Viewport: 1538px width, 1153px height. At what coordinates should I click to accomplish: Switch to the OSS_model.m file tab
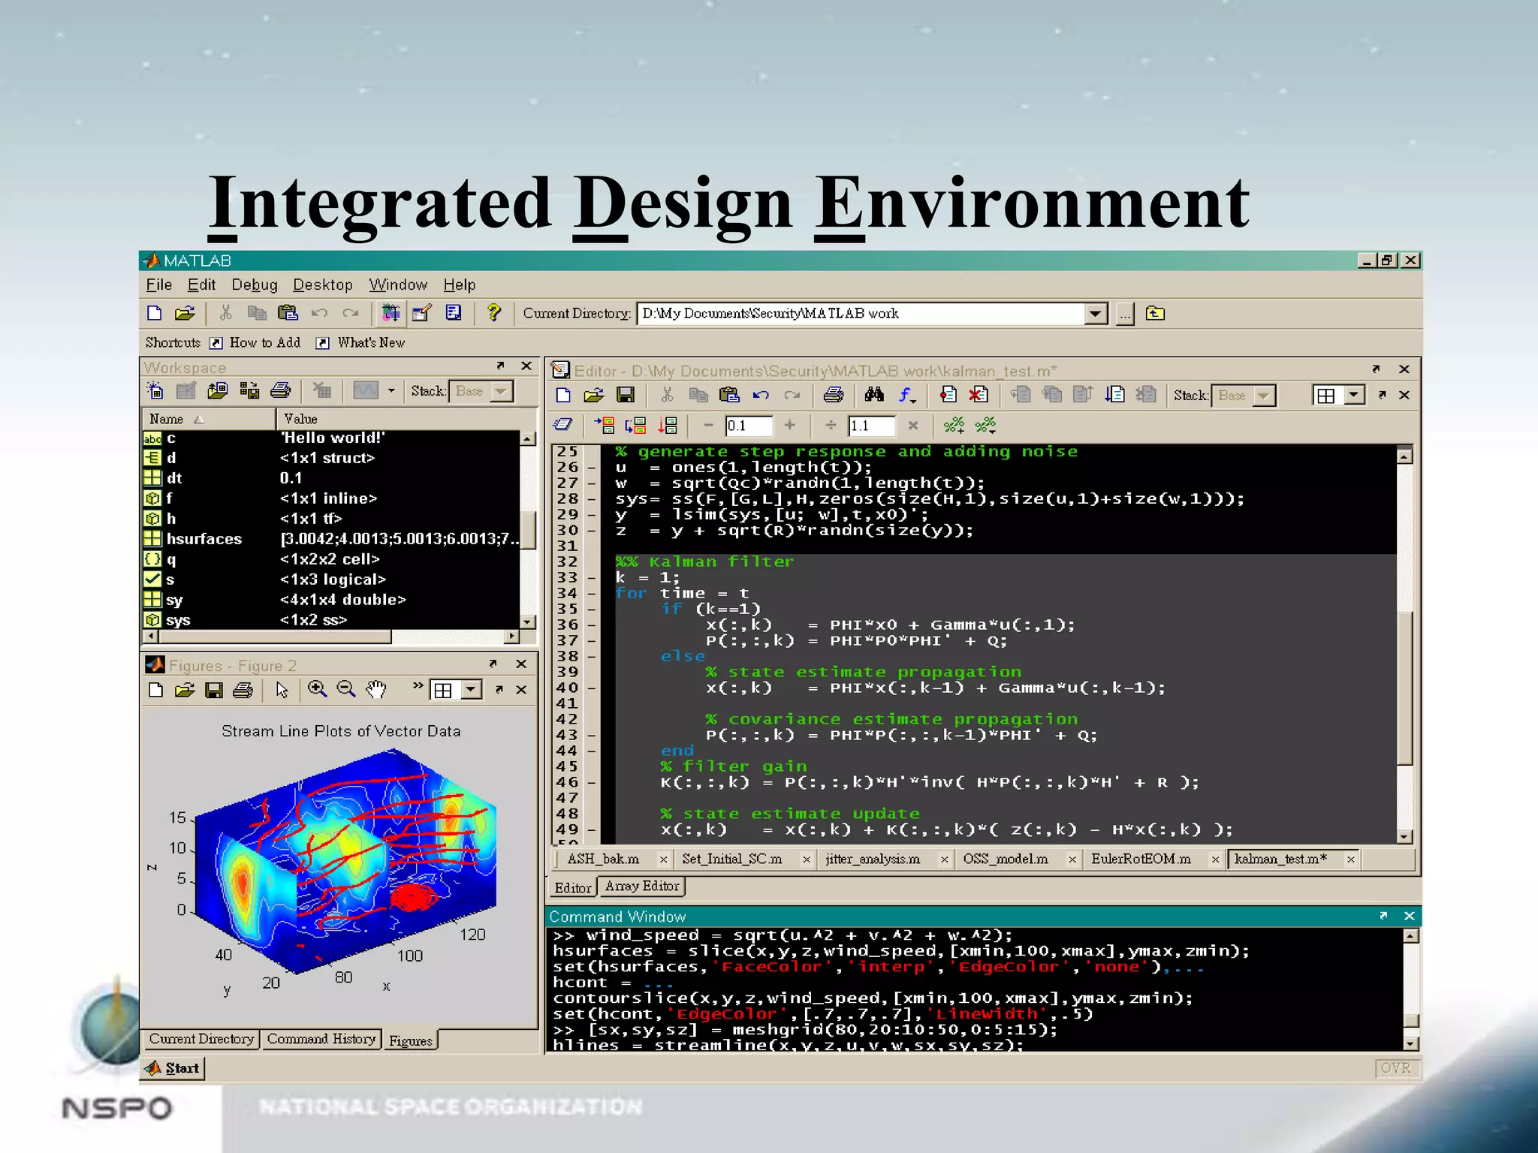point(1005,859)
